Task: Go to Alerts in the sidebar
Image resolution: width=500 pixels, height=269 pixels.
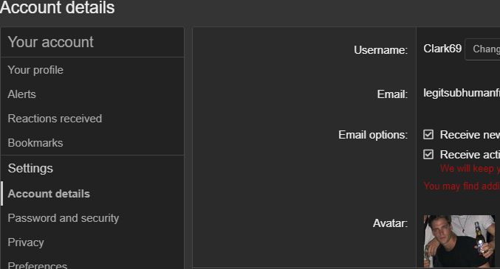Action: (21, 94)
